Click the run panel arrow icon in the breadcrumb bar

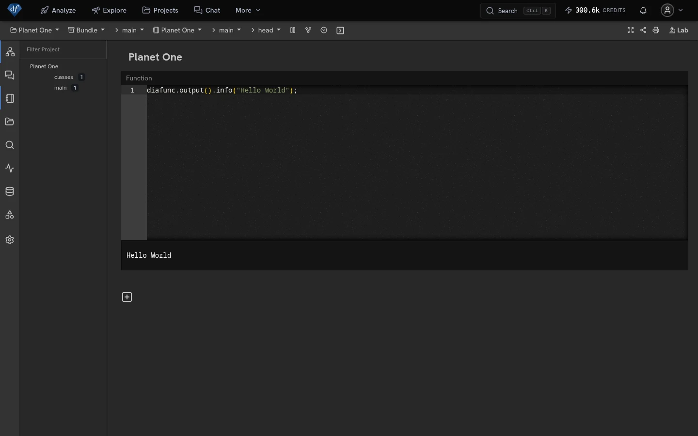[x=340, y=31]
